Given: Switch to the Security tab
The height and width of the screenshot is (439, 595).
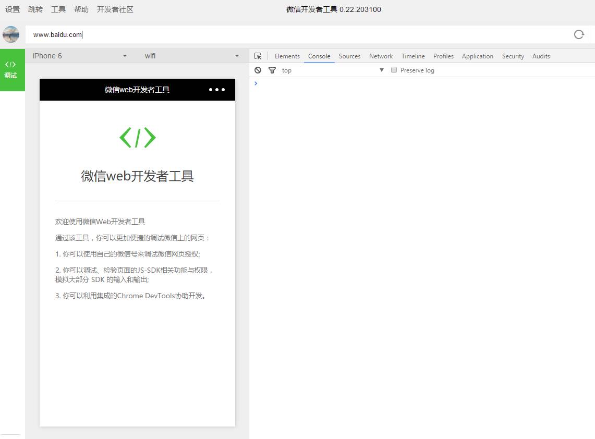Looking at the screenshot, I should (x=513, y=56).
